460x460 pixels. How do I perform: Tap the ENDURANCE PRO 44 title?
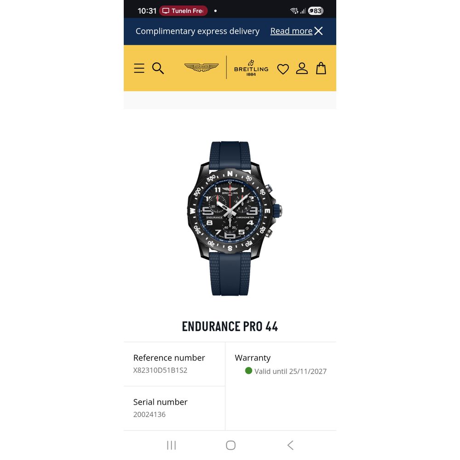230,327
